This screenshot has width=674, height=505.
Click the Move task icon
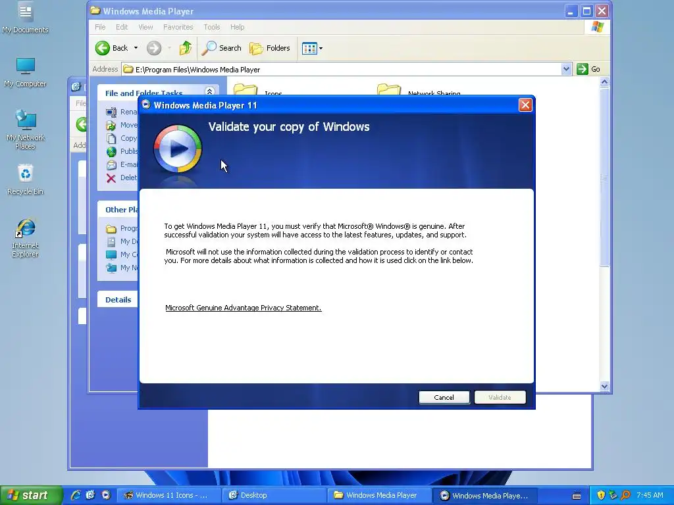click(111, 126)
